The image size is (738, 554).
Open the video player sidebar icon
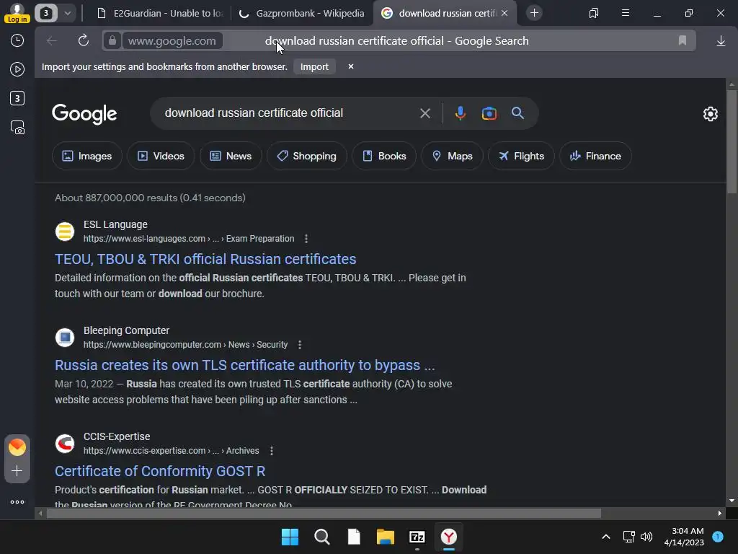(17, 69)
